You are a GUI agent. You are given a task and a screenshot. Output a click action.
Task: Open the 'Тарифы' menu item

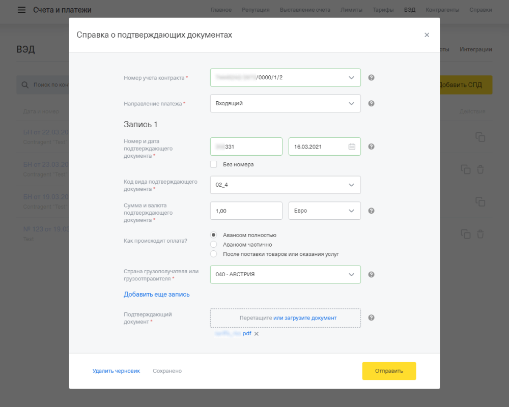[383, 10]
